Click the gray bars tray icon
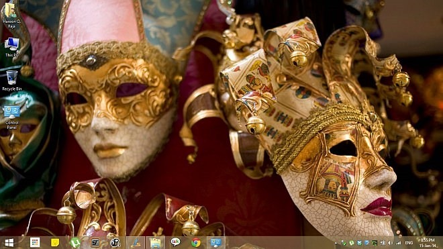 (383, 243)
